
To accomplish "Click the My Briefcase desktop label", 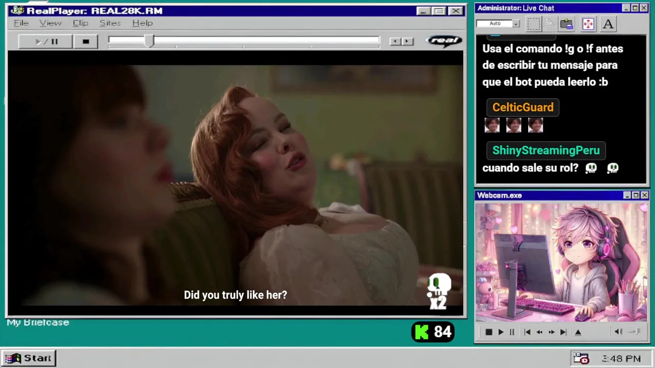I will pyautogui.click(x=38, y=323).
